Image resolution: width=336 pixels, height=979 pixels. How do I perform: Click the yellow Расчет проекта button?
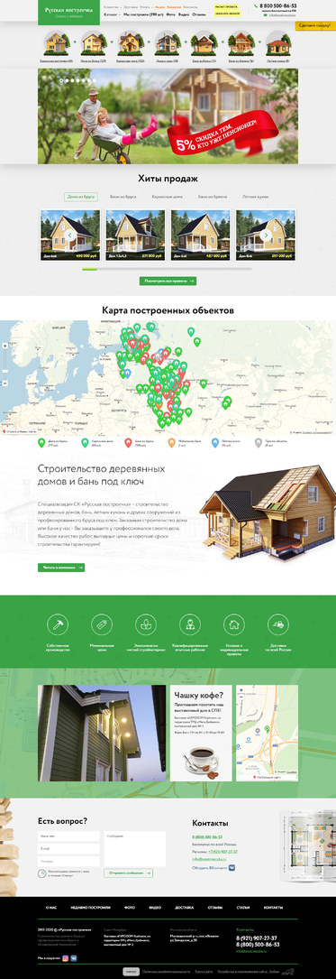226,6
